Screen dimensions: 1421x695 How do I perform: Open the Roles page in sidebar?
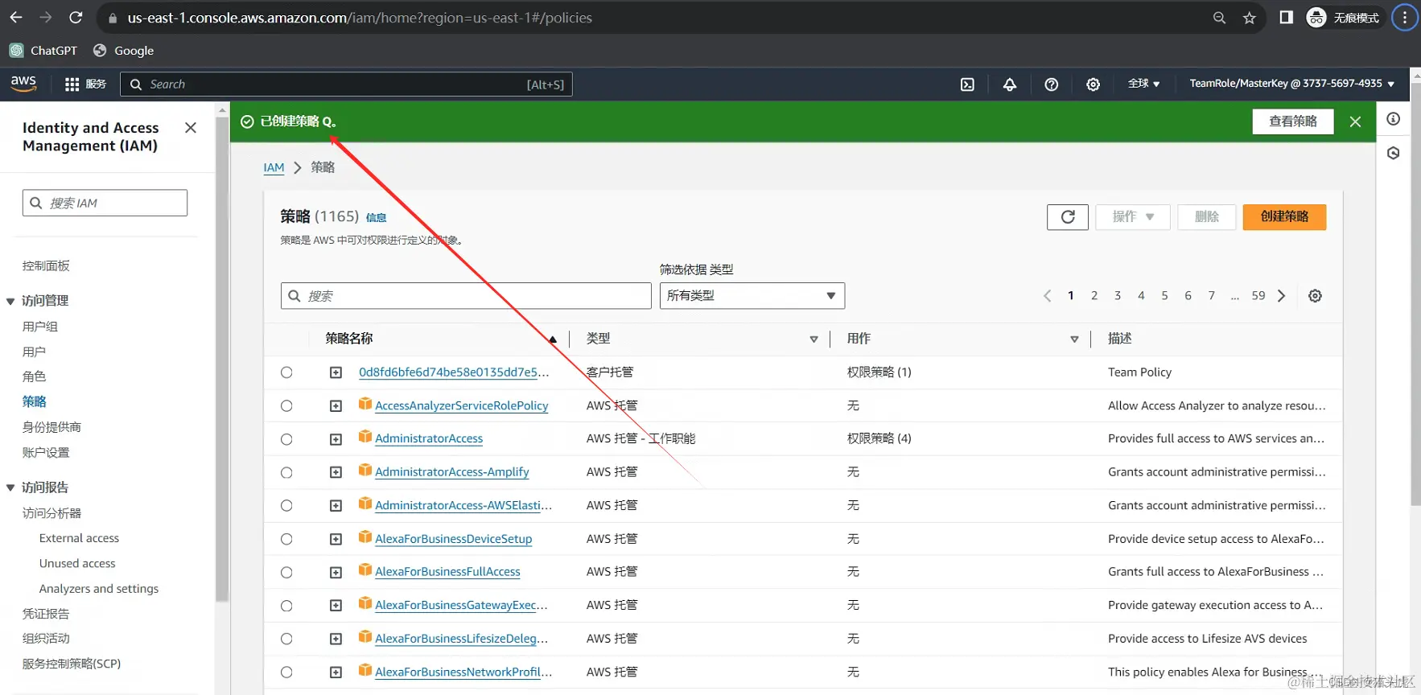34,377
